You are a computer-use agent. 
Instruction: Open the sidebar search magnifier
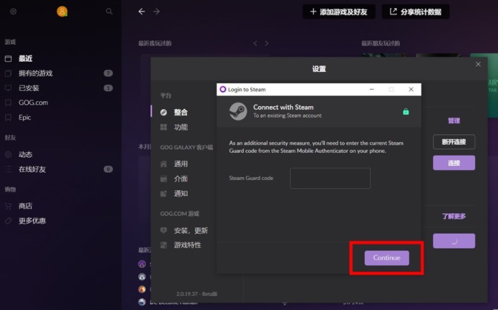109,11
